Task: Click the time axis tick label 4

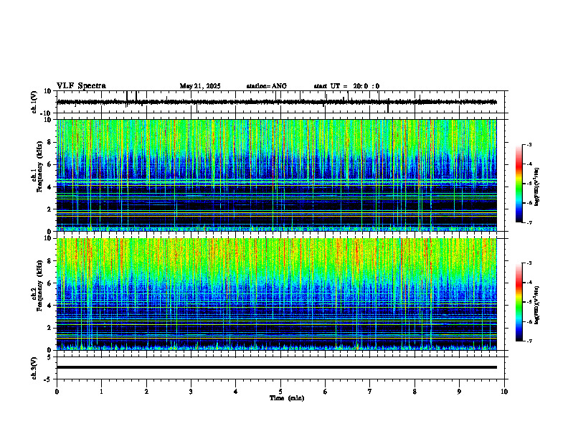Action: tap(236, 392)
